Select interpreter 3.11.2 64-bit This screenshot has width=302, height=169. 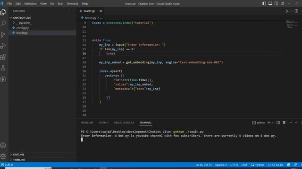[276, 165]
